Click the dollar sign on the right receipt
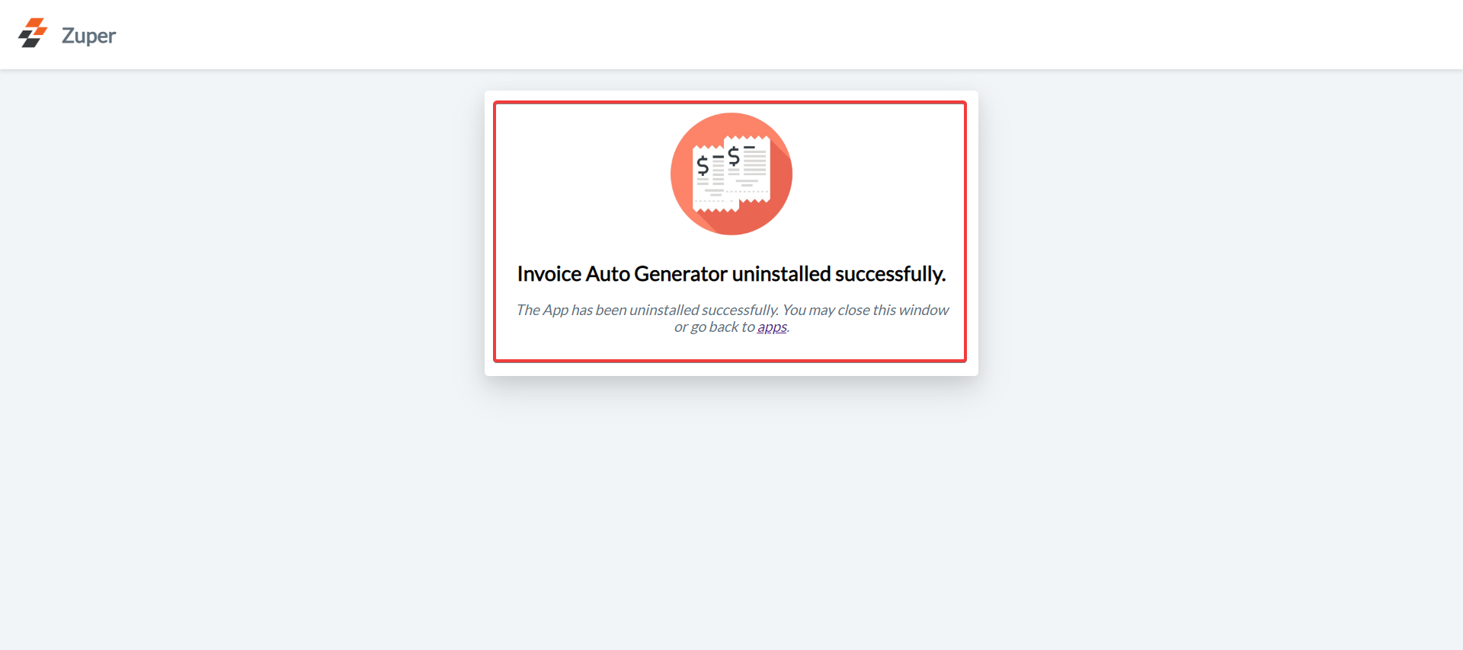 coord(734,156)
